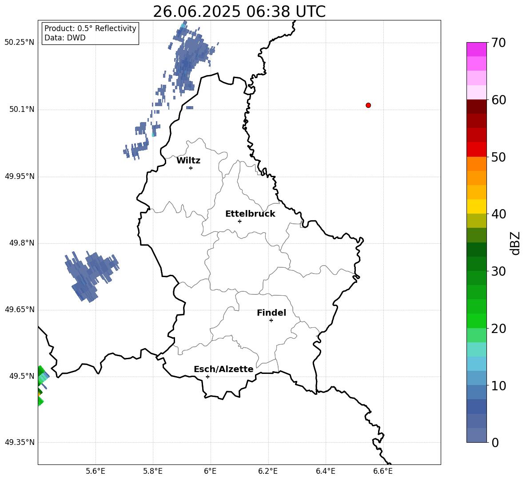Screen dimensions: 526x480
Task: Click the red dot radar marker
Action: 368,105
